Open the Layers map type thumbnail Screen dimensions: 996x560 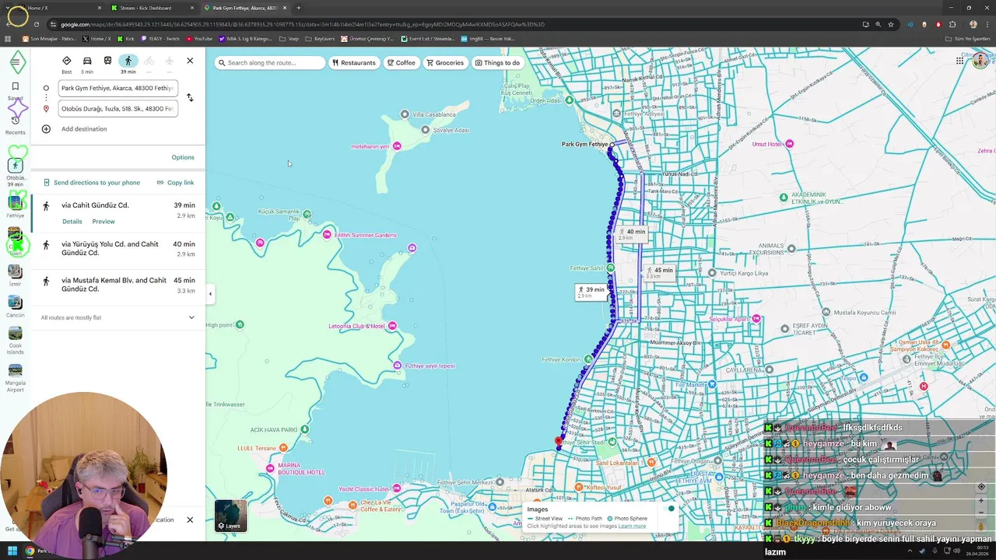coord(231,516)
